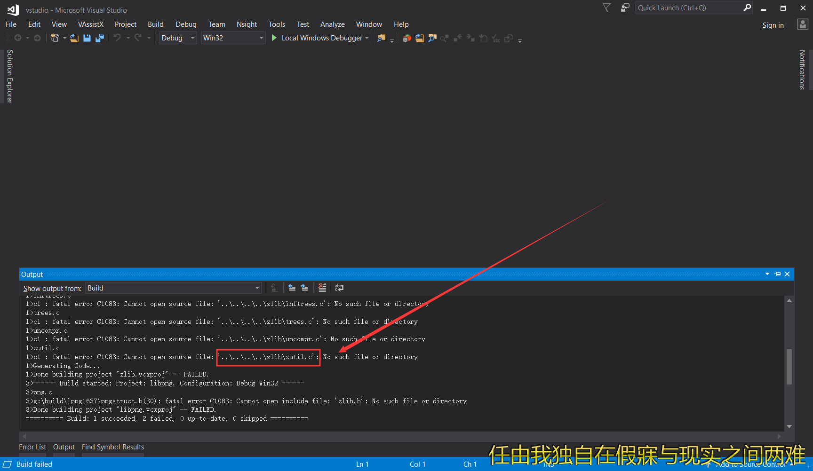Click the Open File folder icon
The width and height of the screenshot is (813, 471).
pyautogui.click(x=74, y=38)
